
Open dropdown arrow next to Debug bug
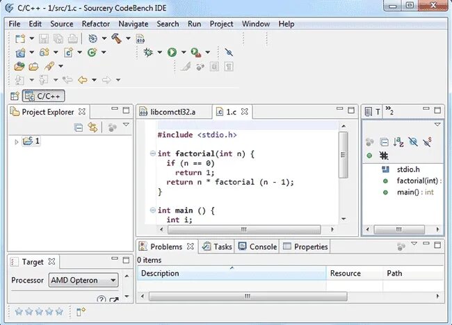(159, 52)
